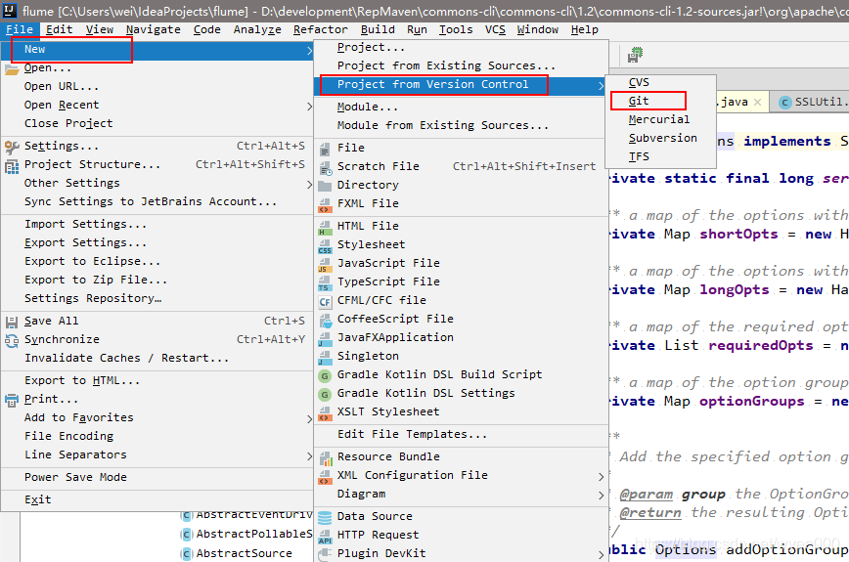This screenshot has height=562, width=849.
Task: Click the XSLT Stylesheet icon
Action: (x=325, y=413)
